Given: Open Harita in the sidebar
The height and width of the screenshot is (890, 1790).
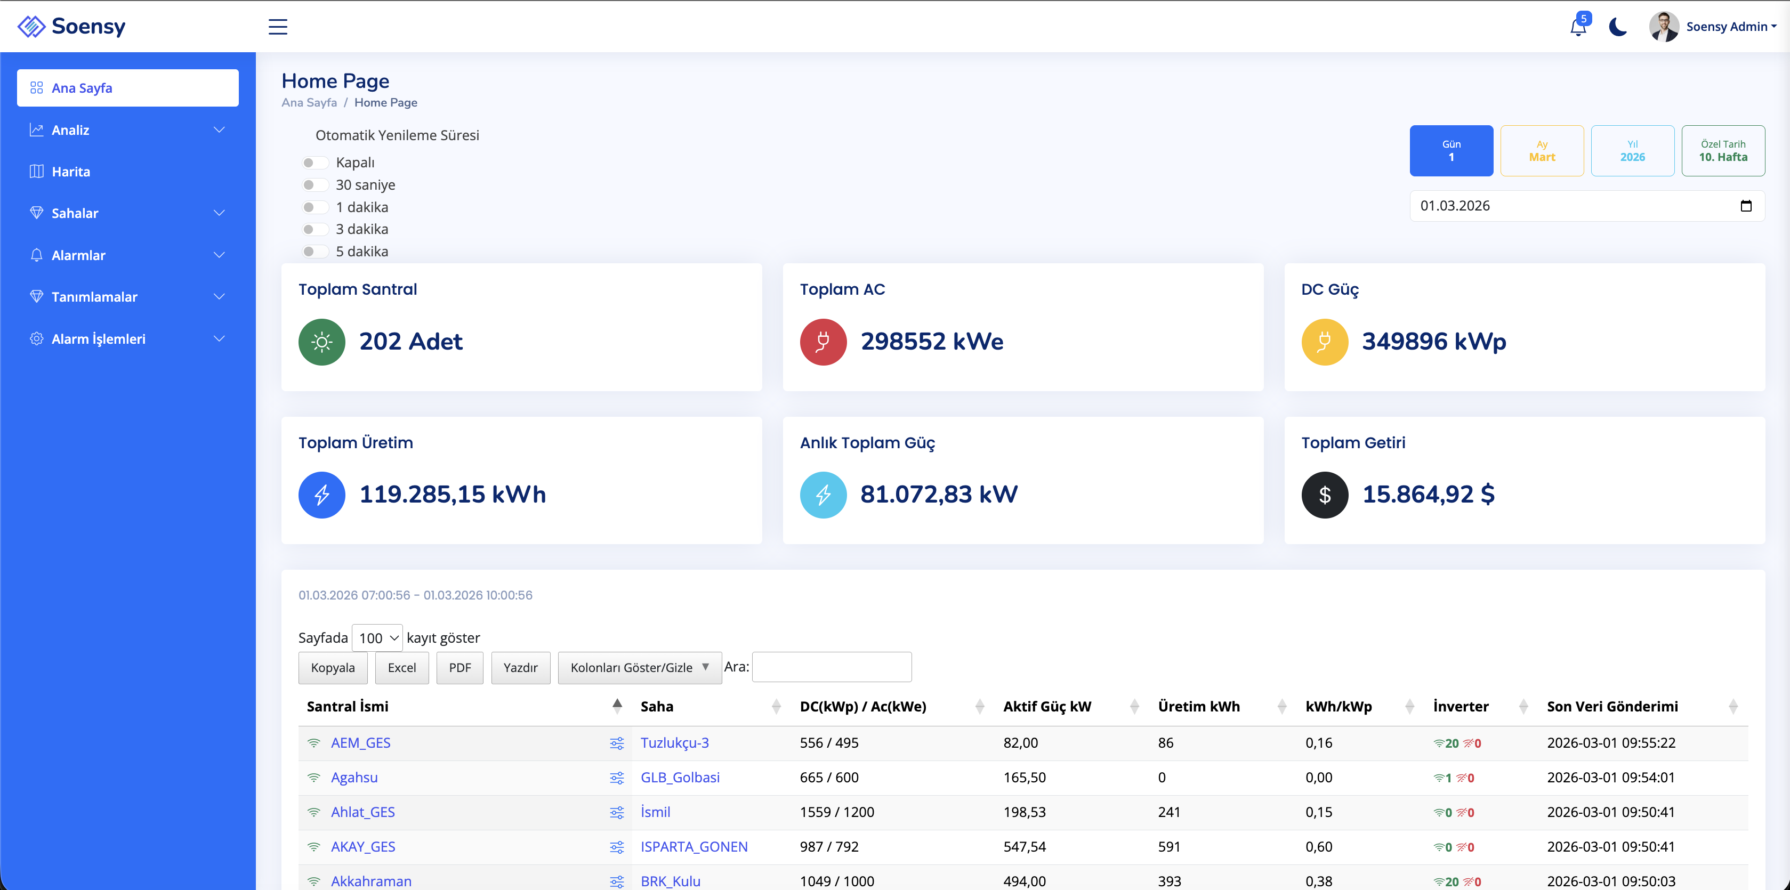Looking at the screenshot, I should click(71, 172).
